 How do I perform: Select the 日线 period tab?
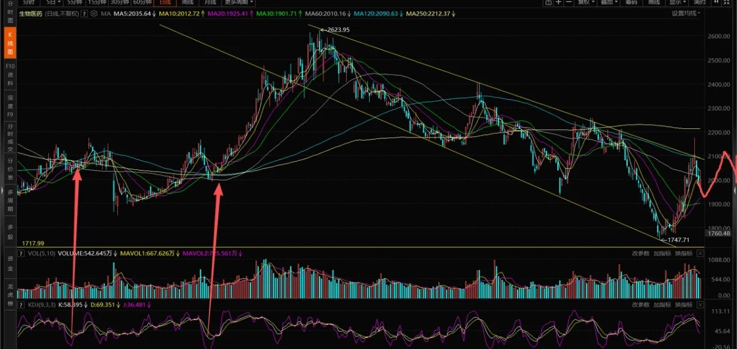click(165, 2)
